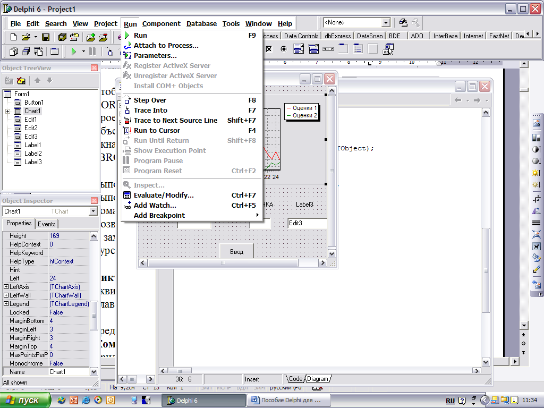This screenshot has height=408, width=544.
Task: Create a new item with the New icon
Action: click(13, 37)
